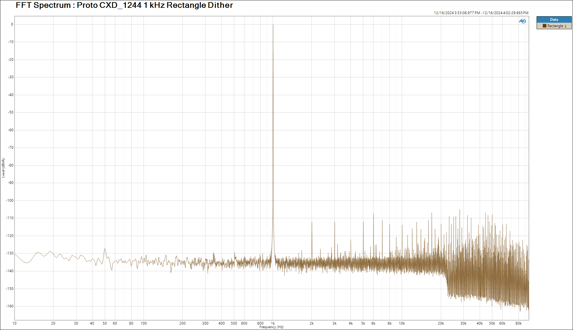Viewport: 573px width, 330px height.
Task: Click the measurement timestamp text
Action: tap(481, 13)
